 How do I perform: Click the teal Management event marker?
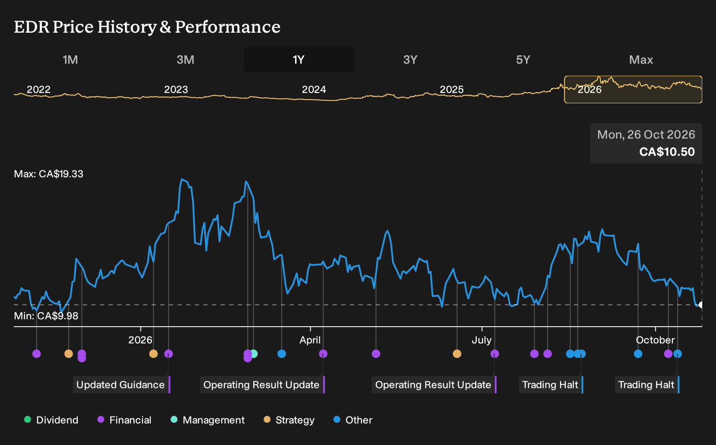point(254,354)
